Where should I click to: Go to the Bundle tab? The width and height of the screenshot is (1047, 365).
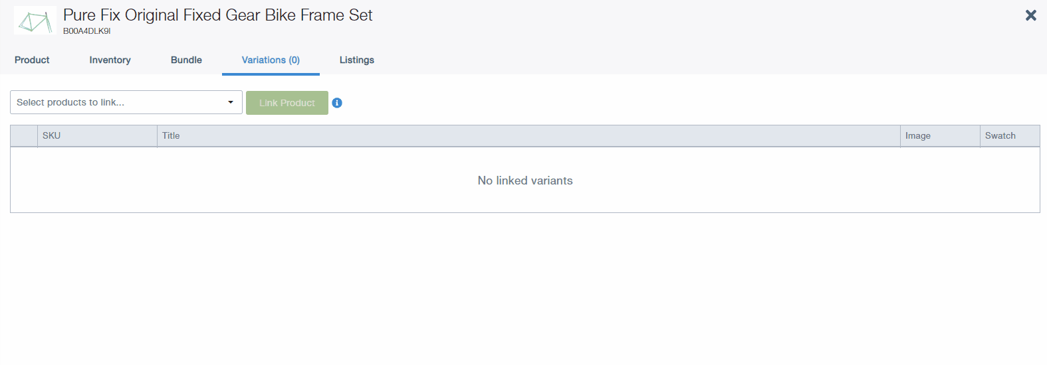coord(186,60)
